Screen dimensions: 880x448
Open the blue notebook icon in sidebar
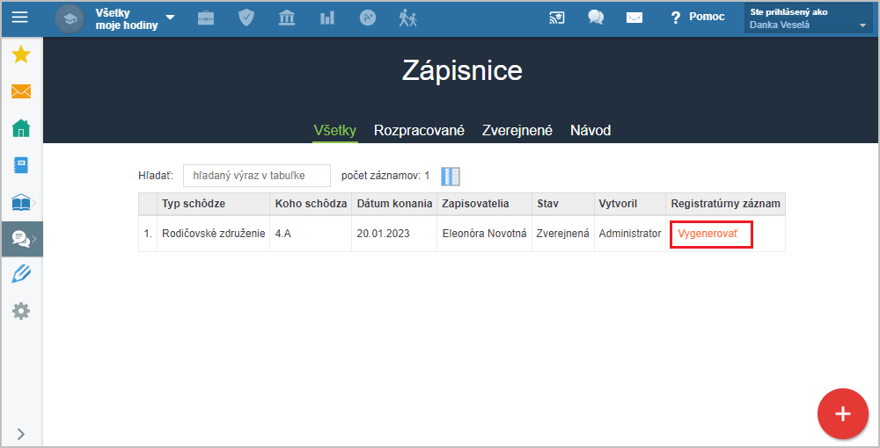21,165
